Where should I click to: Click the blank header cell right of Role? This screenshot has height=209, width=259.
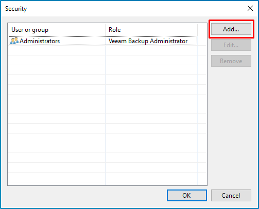(x=202, y=30)
